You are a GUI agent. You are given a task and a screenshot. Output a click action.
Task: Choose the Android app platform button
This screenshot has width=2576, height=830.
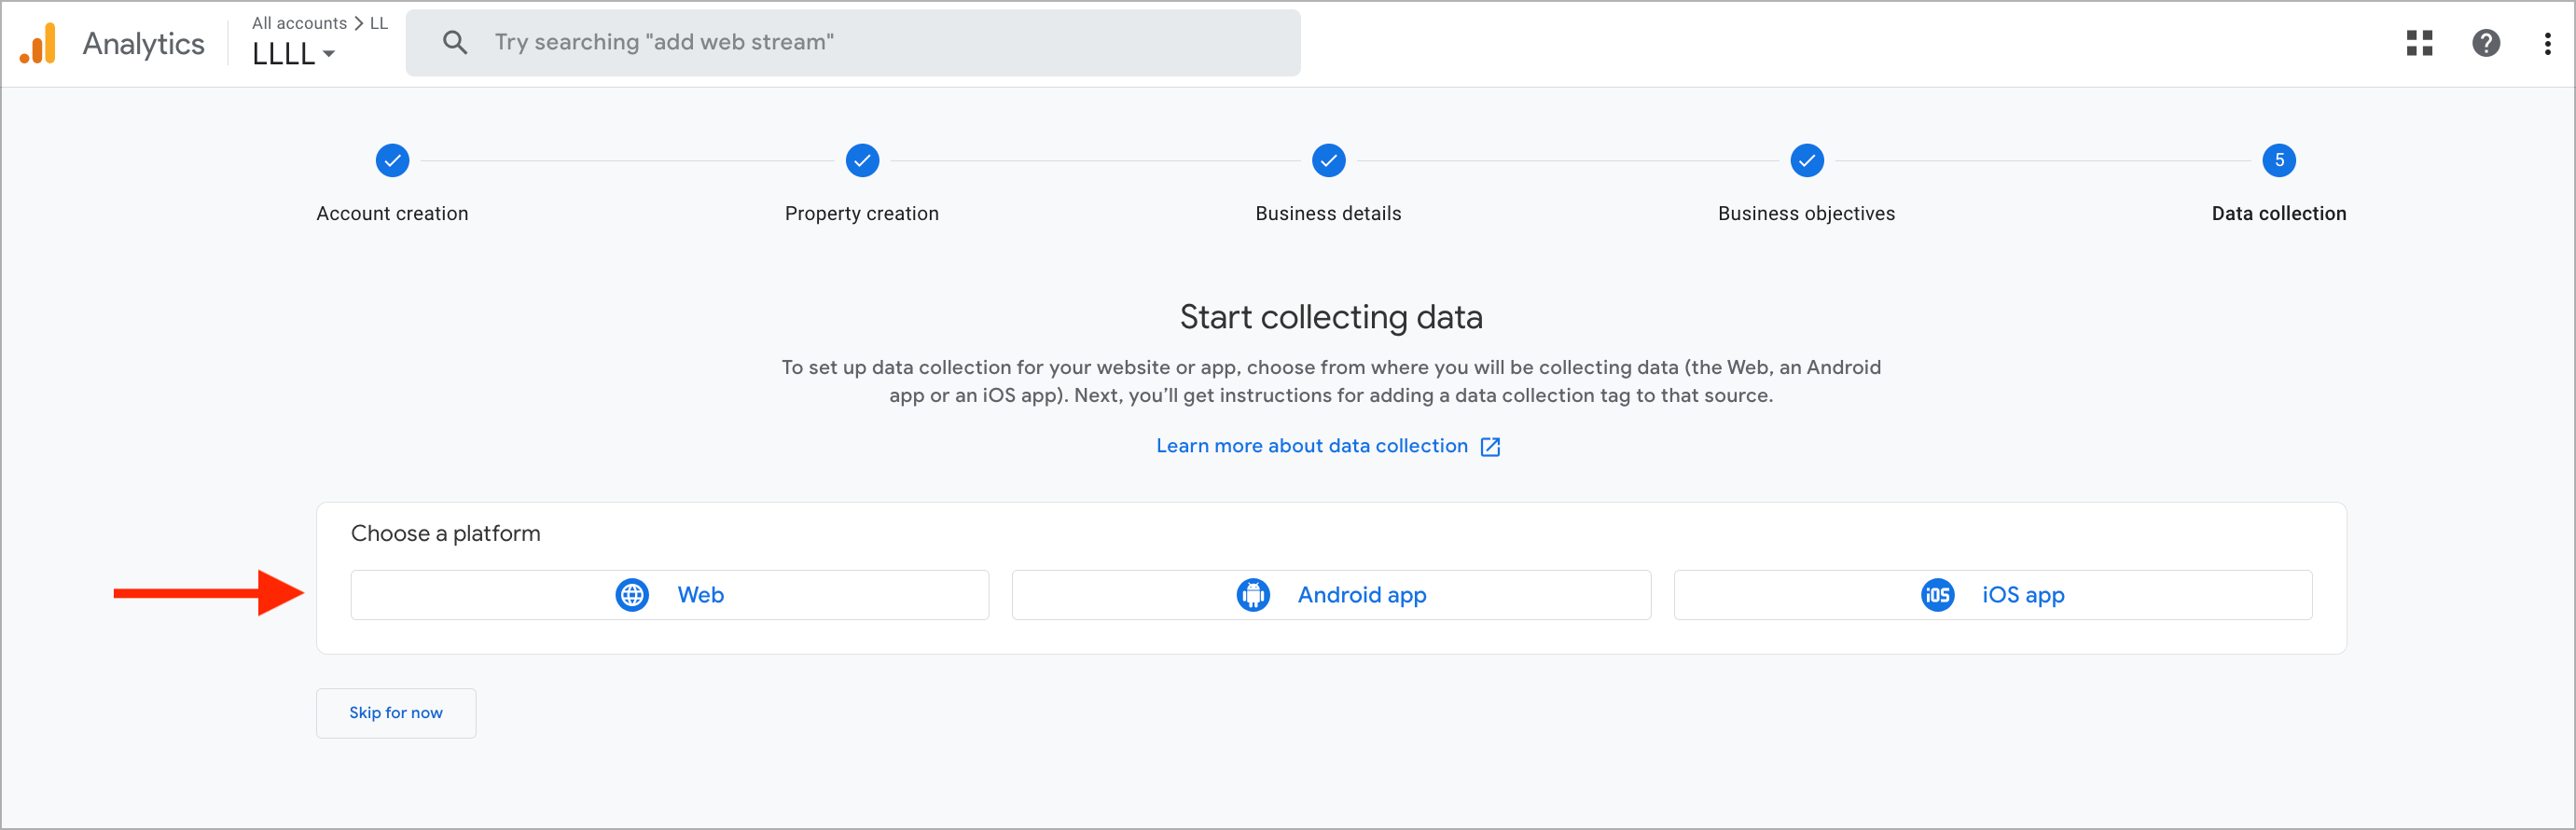(1331, 595)
